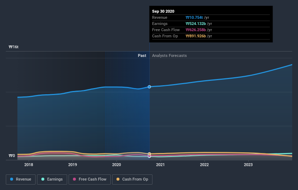Click the Cash From Op label in tooltip
The image size is (298, 190).
click(165, 36)
